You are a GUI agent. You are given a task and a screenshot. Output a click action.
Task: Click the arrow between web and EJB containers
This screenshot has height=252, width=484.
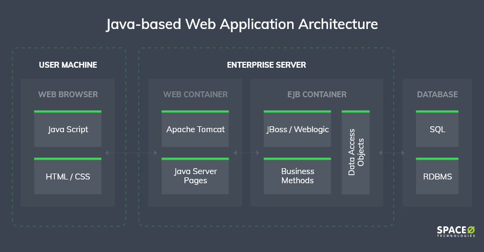(246, 153)
